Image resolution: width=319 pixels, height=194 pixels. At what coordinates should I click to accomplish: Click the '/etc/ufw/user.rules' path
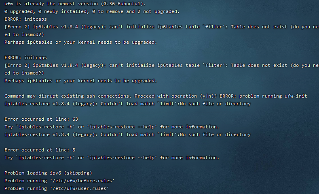point(80,188)
